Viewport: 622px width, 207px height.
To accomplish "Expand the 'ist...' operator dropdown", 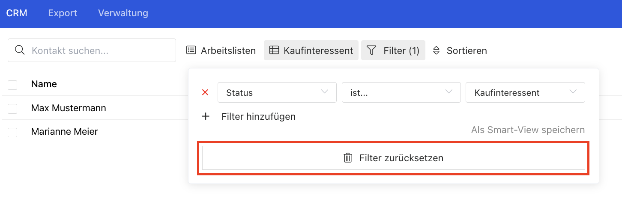I will (401, 92).
